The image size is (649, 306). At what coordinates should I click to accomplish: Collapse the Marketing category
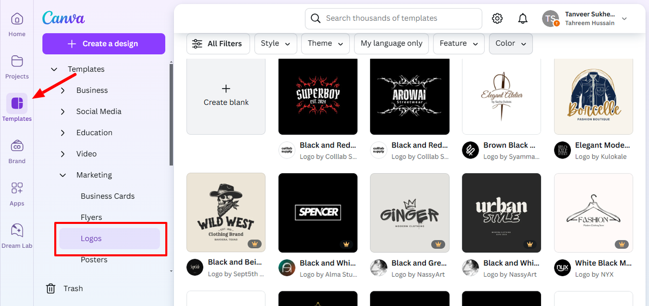click(63, 175)
